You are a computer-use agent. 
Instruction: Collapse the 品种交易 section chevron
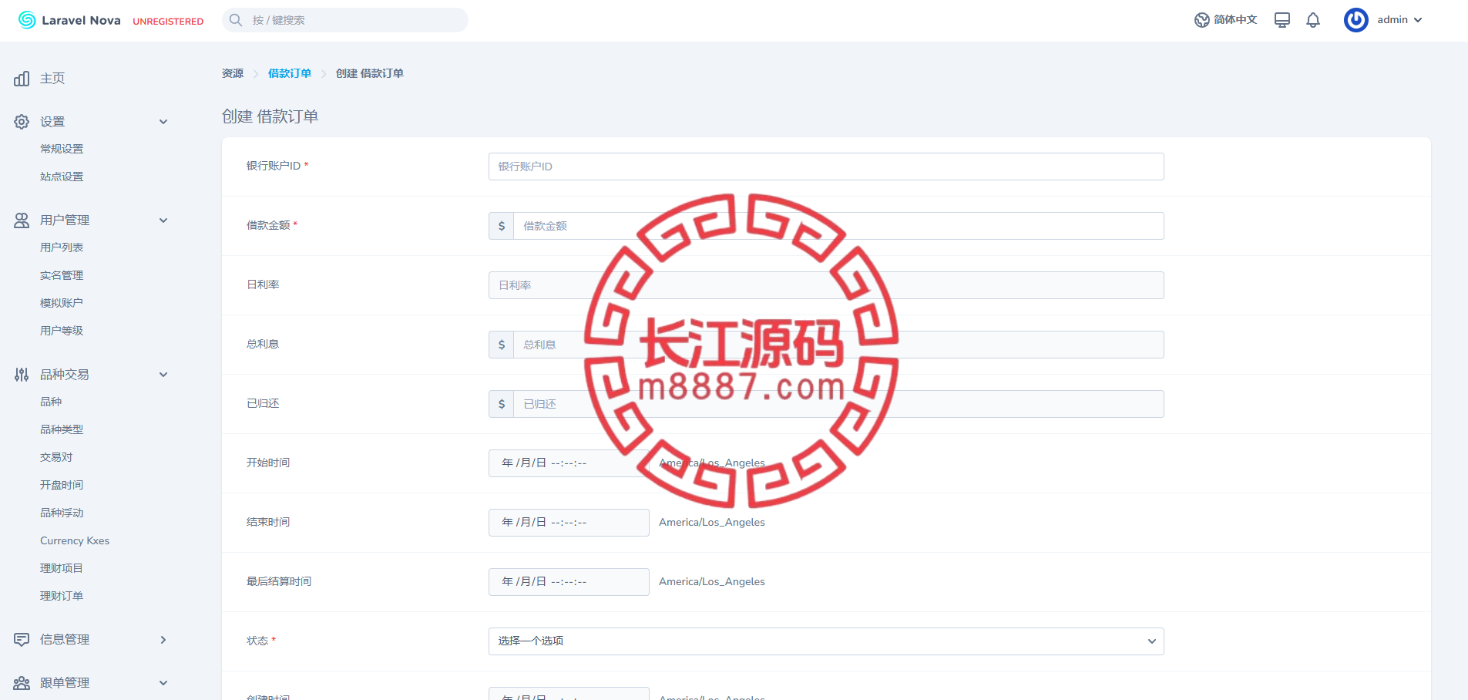tap(163, 375)
